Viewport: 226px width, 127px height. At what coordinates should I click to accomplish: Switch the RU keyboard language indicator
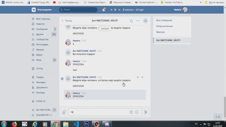tap(196, 124)
